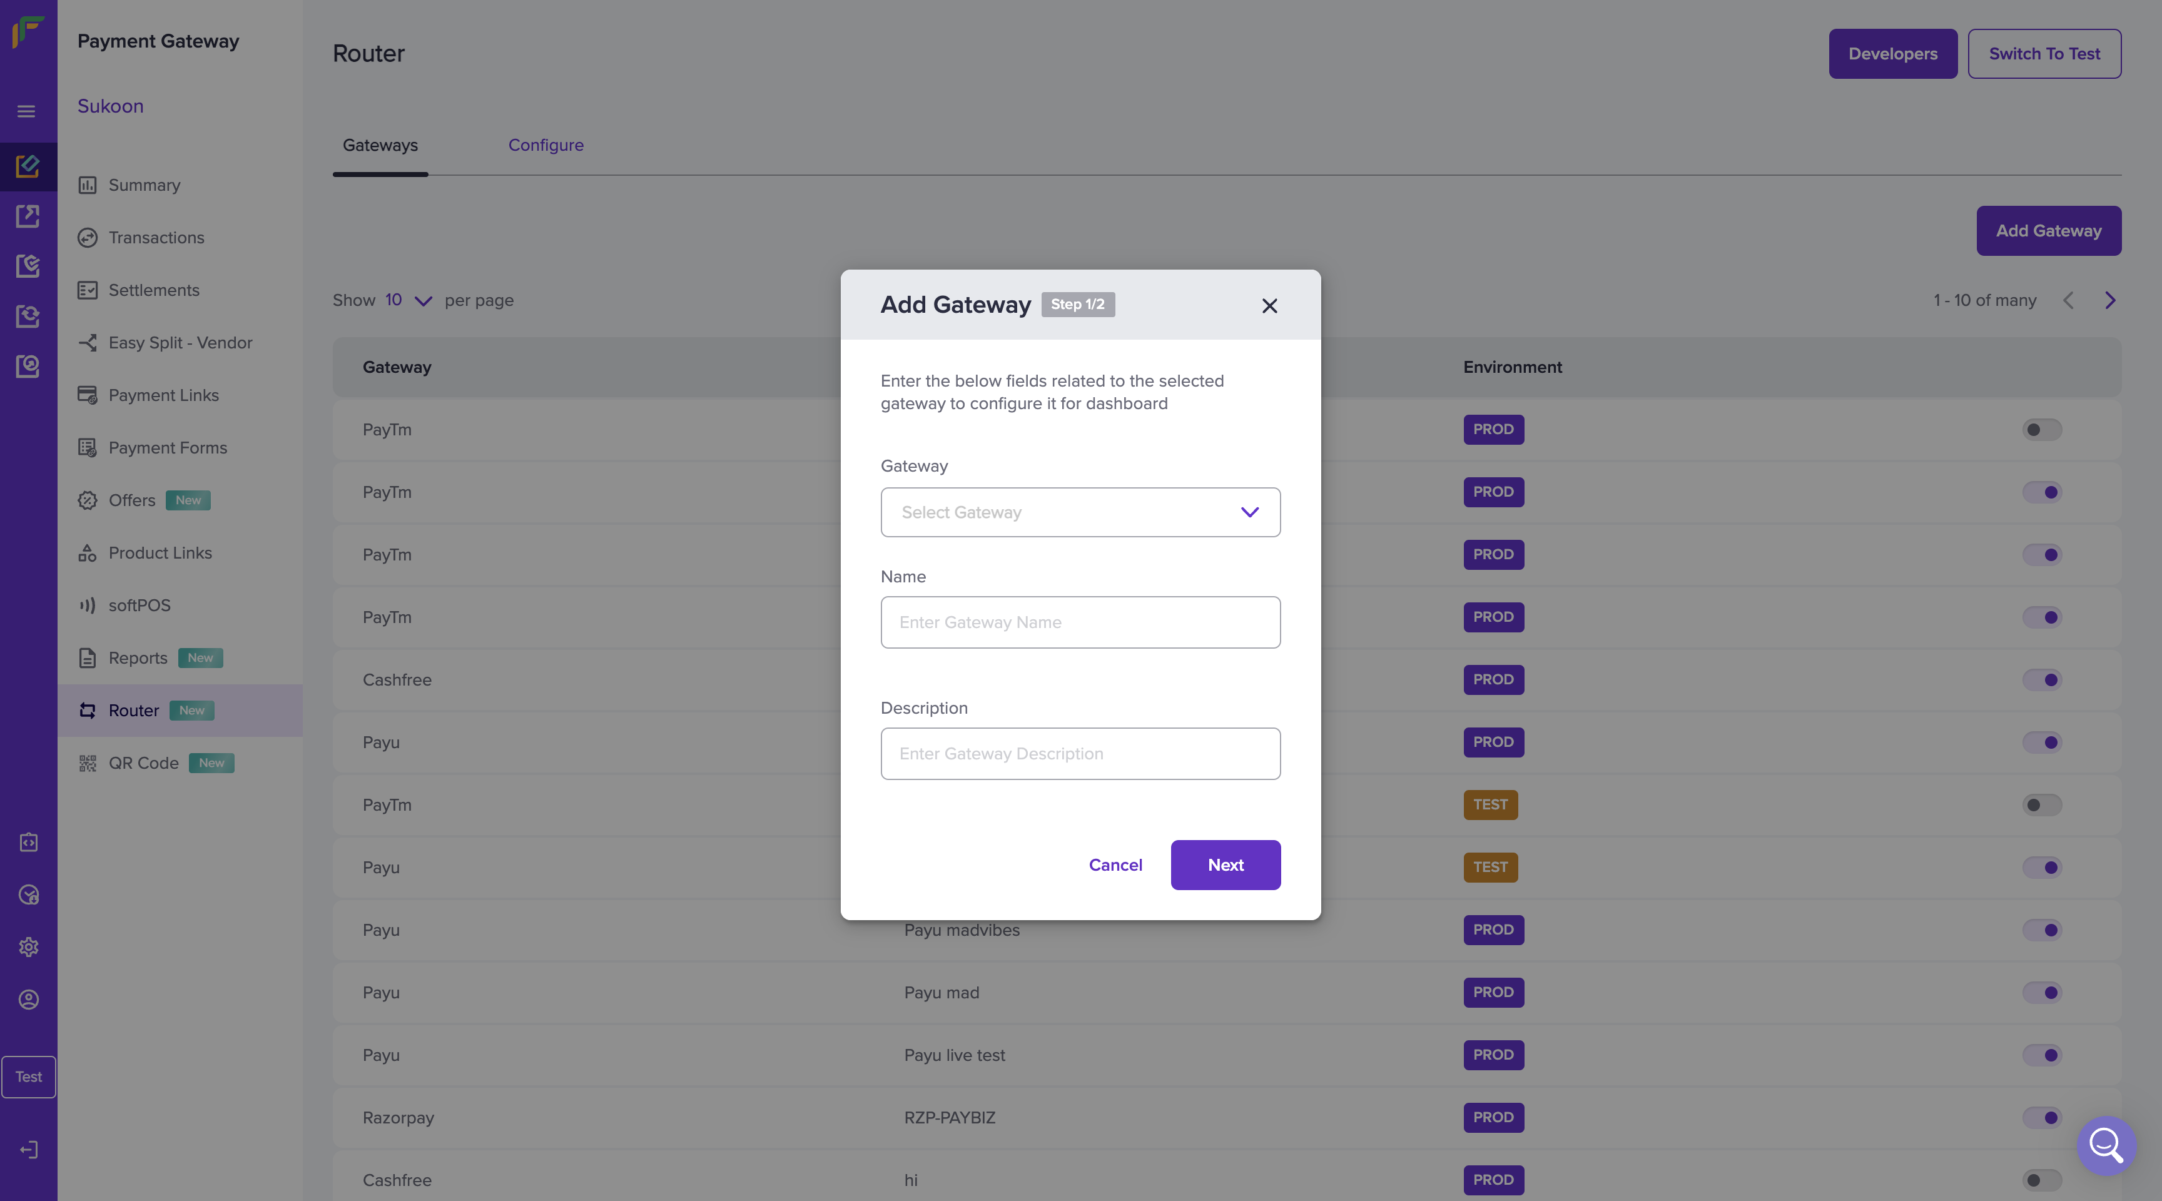Click the Transactions sidebar icon
This screenshot has width=2162, height=1201.
pyautogui.click(x=88, y=238)
